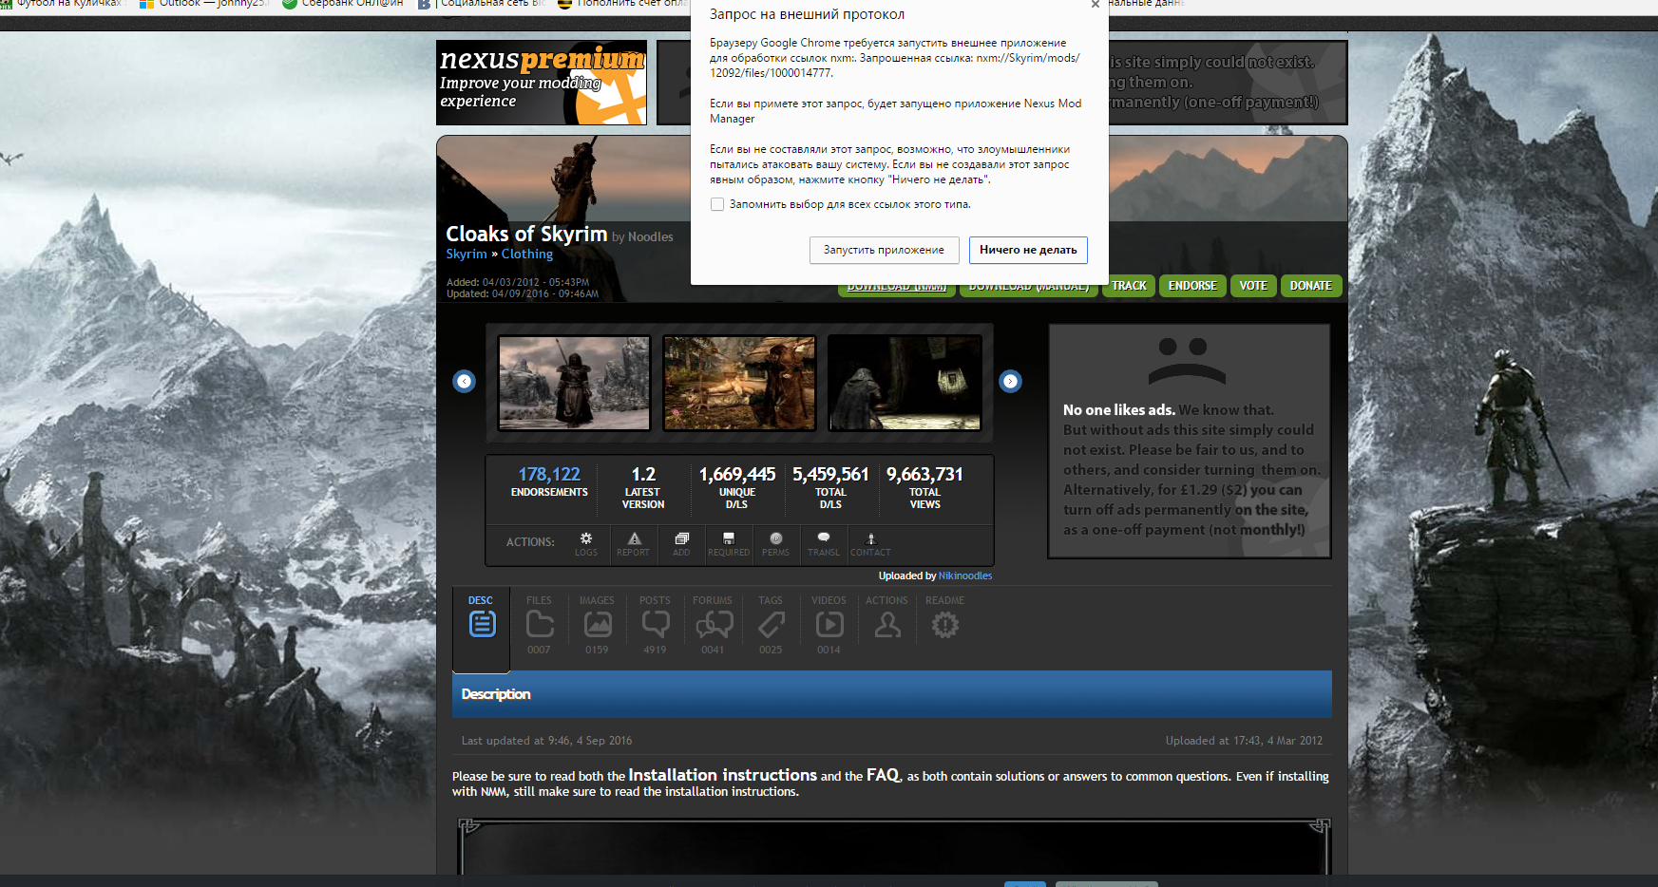Screen dimensions: 1658x887
Task: Open the third dark hooded thumbnail
Action: pos(905,383)
